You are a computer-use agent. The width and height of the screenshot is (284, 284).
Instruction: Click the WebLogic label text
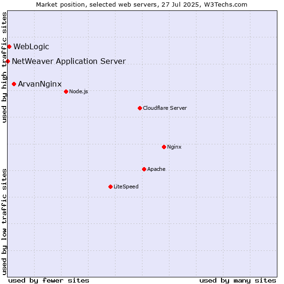click(31, 47)
